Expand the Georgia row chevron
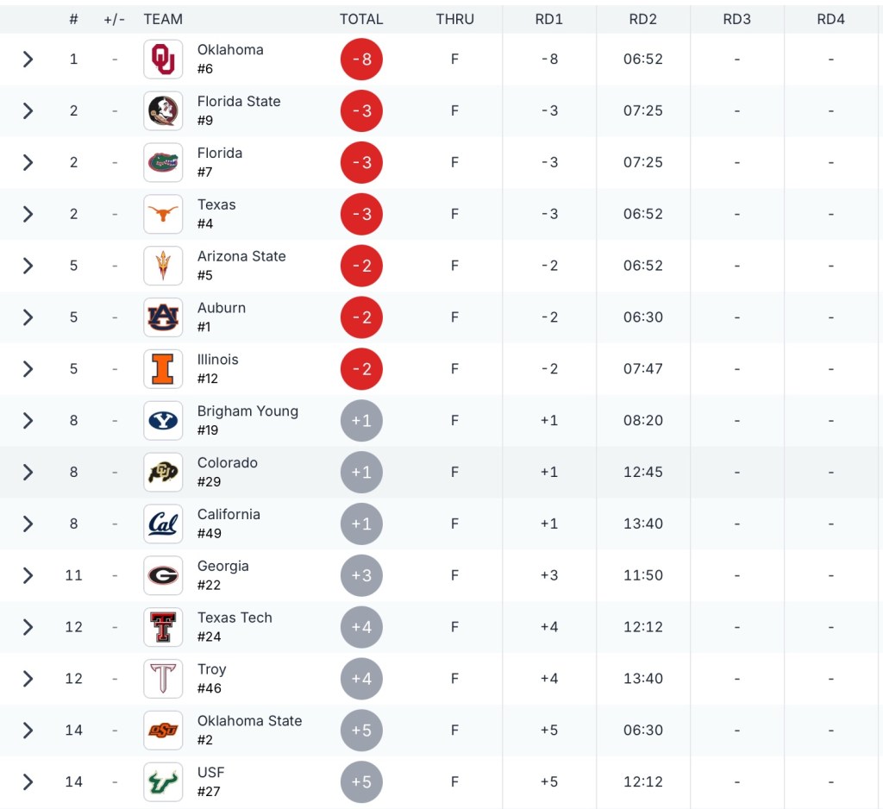883x809 pixels. click(x=28, y=575)
